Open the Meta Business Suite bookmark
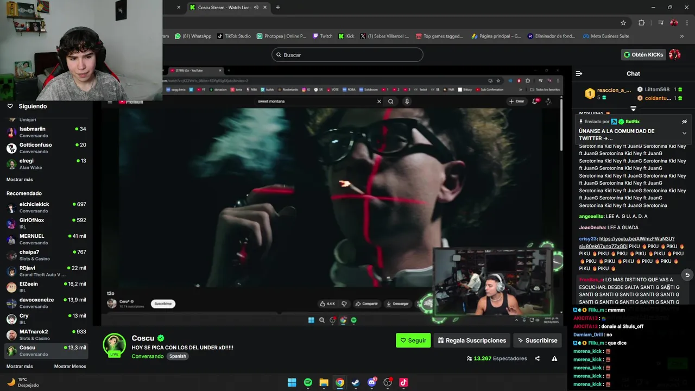Screen dimensions: 695x391 pyautogui.click(x=606, y=36)
